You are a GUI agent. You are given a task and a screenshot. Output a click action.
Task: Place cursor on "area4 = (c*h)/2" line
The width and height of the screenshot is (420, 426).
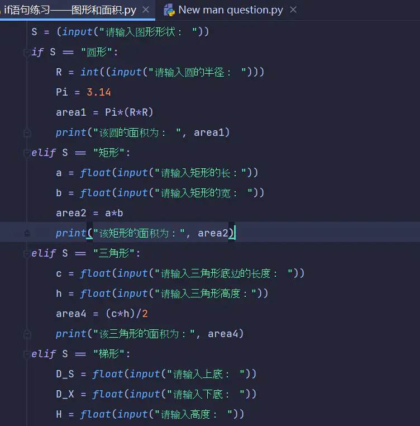click(102, 314)
